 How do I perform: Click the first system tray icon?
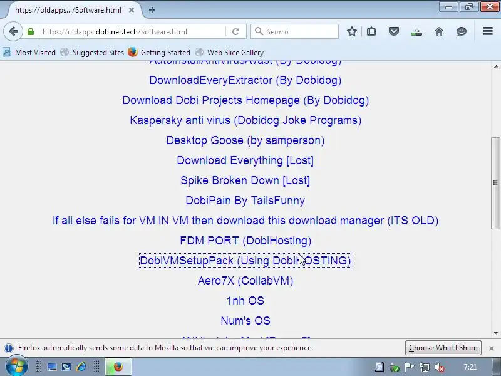[x=380, y=367]
